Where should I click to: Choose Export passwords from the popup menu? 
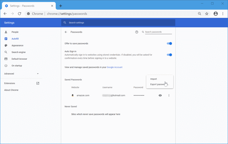pos(159,85)
